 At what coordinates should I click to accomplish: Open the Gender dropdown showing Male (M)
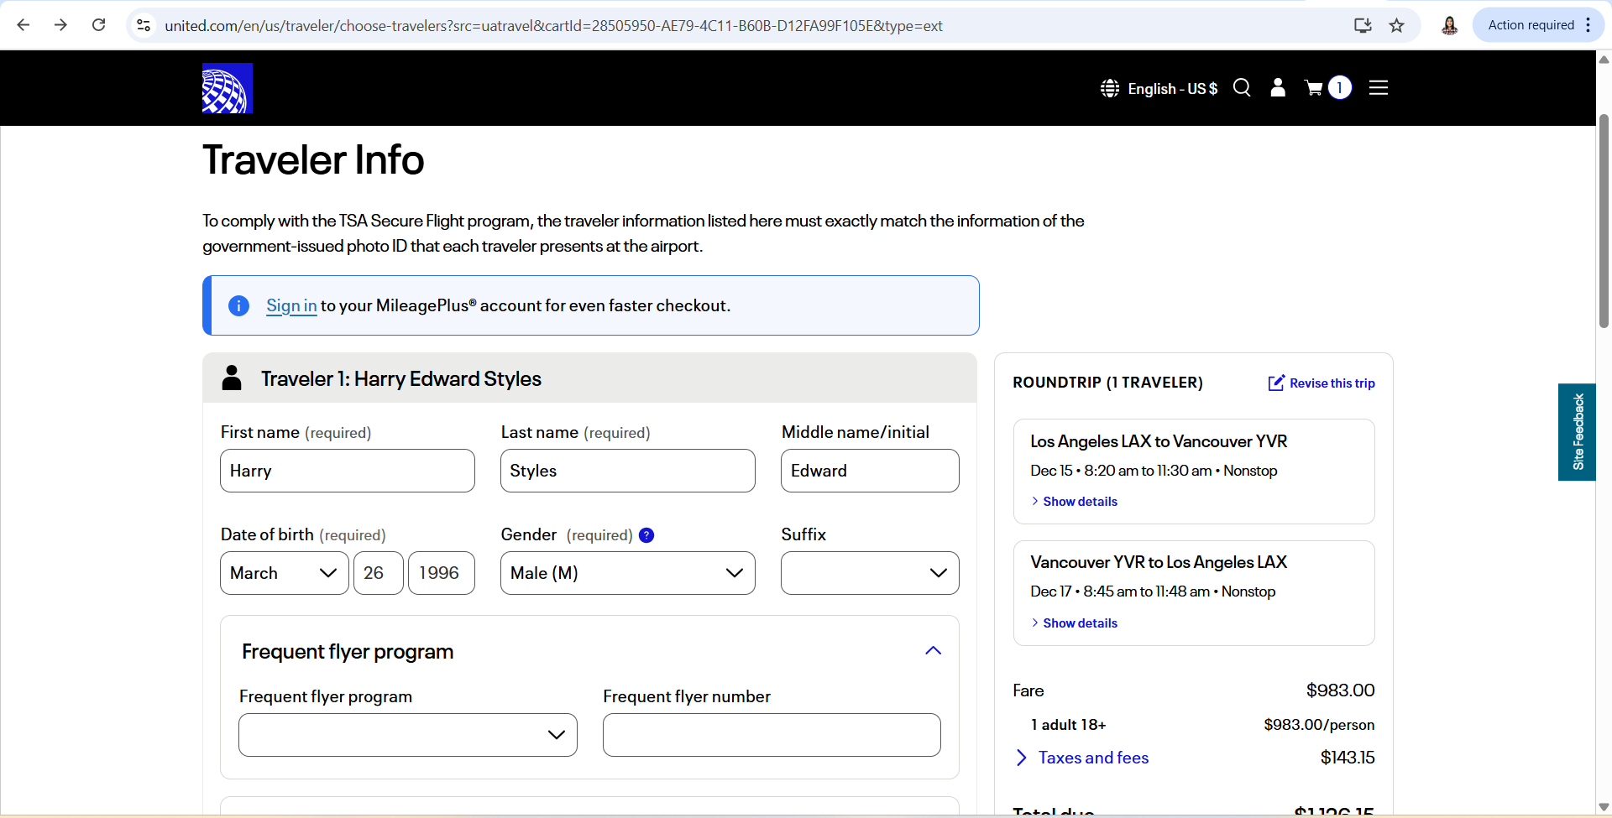click(x=627, y=573)
